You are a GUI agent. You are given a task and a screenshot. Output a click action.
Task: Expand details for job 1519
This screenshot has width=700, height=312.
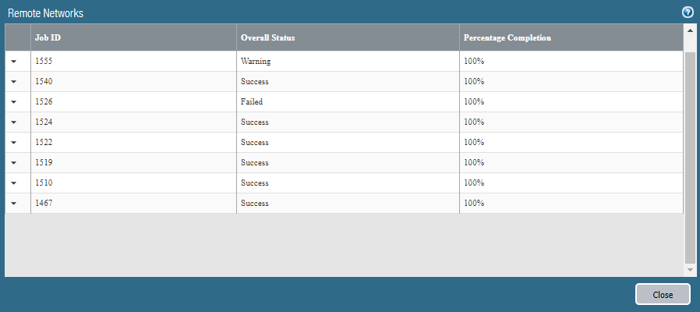(x=14, y=163)
